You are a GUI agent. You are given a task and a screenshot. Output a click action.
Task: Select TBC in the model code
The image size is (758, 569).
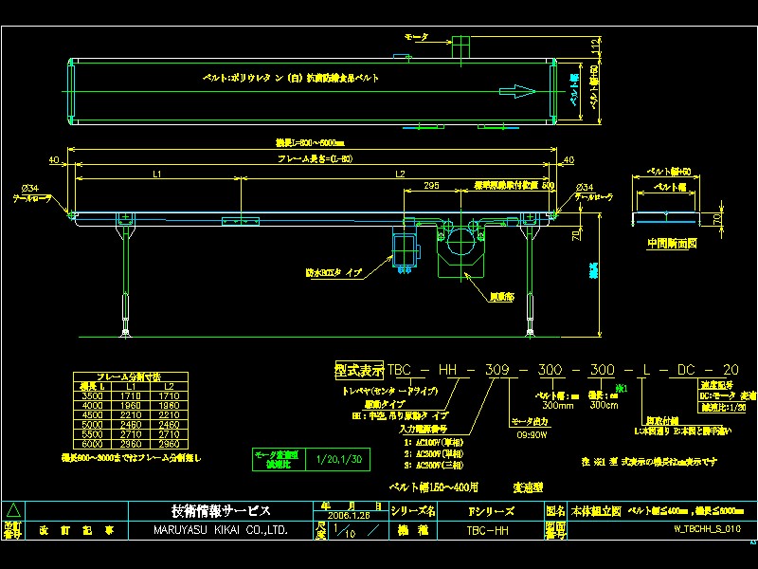click(x=399, y=370)
